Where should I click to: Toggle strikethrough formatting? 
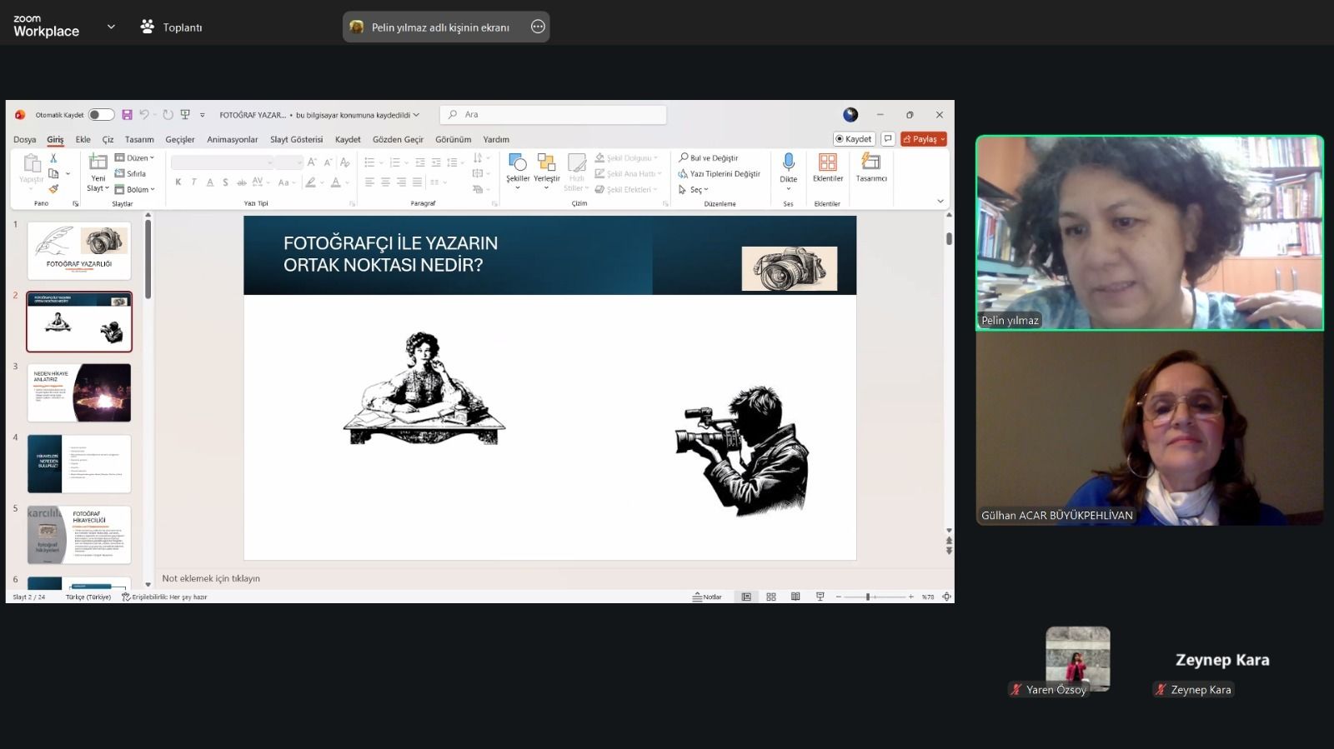pos(242,182)
